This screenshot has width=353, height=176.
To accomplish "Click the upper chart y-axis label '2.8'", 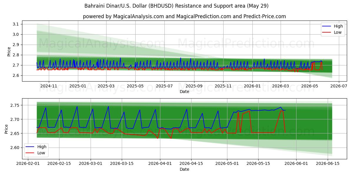I will coord(16,55).
